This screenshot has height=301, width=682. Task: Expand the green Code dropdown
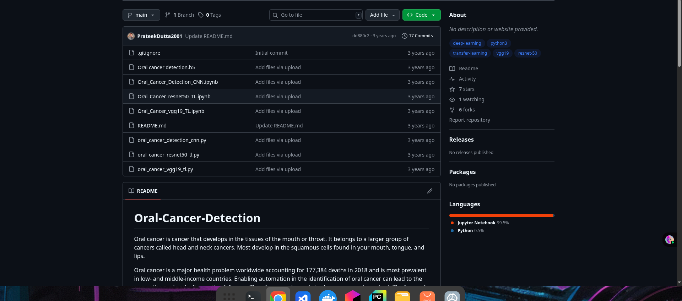pyautogui.click(x=421, y=15)
